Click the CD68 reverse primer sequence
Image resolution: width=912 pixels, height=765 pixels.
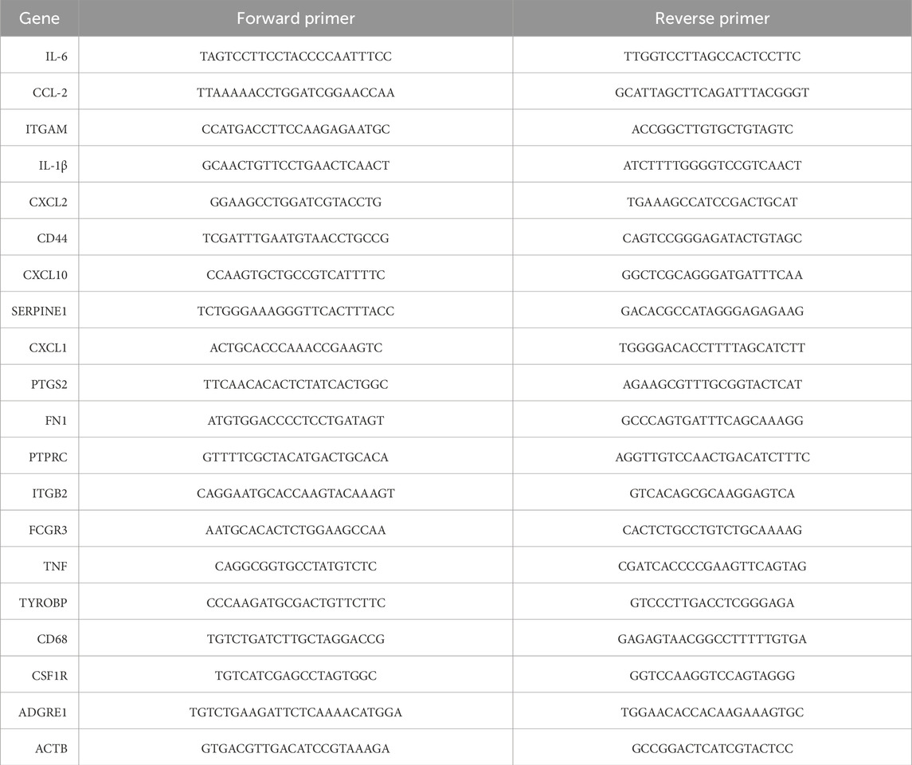coord(712,639)
